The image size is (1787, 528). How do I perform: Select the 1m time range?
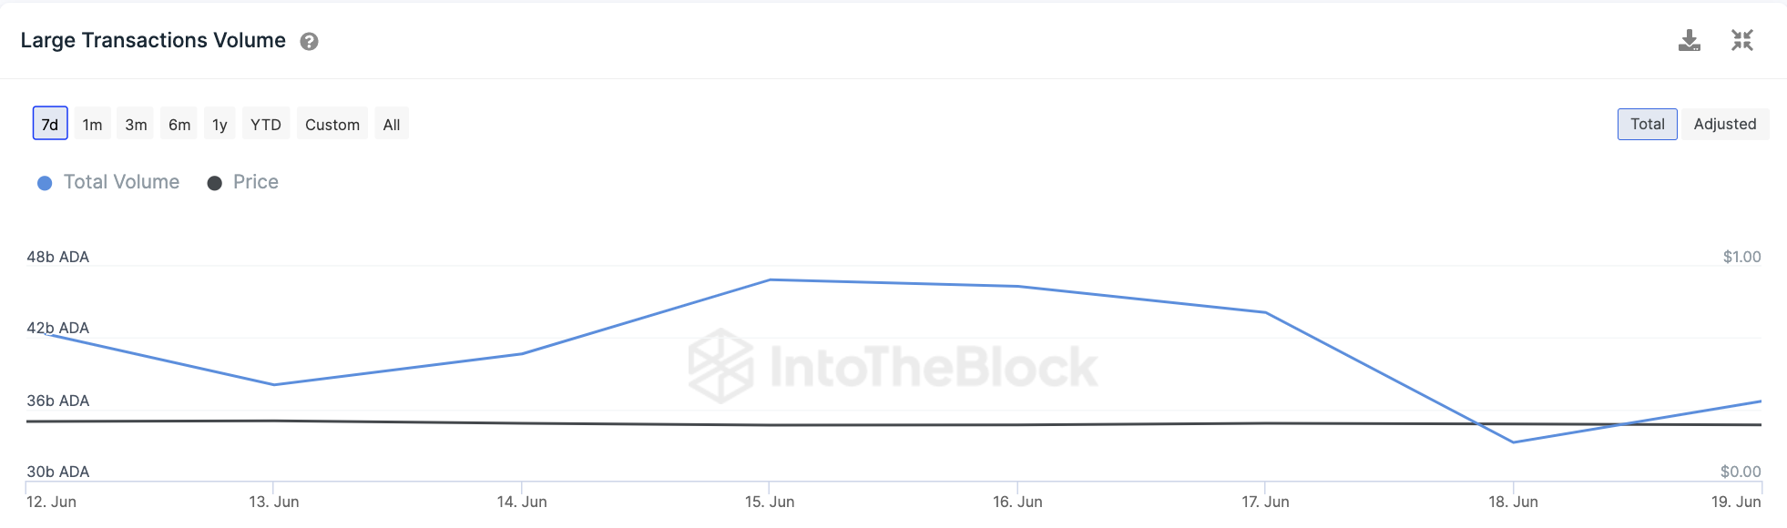click(x=92, y=124)
